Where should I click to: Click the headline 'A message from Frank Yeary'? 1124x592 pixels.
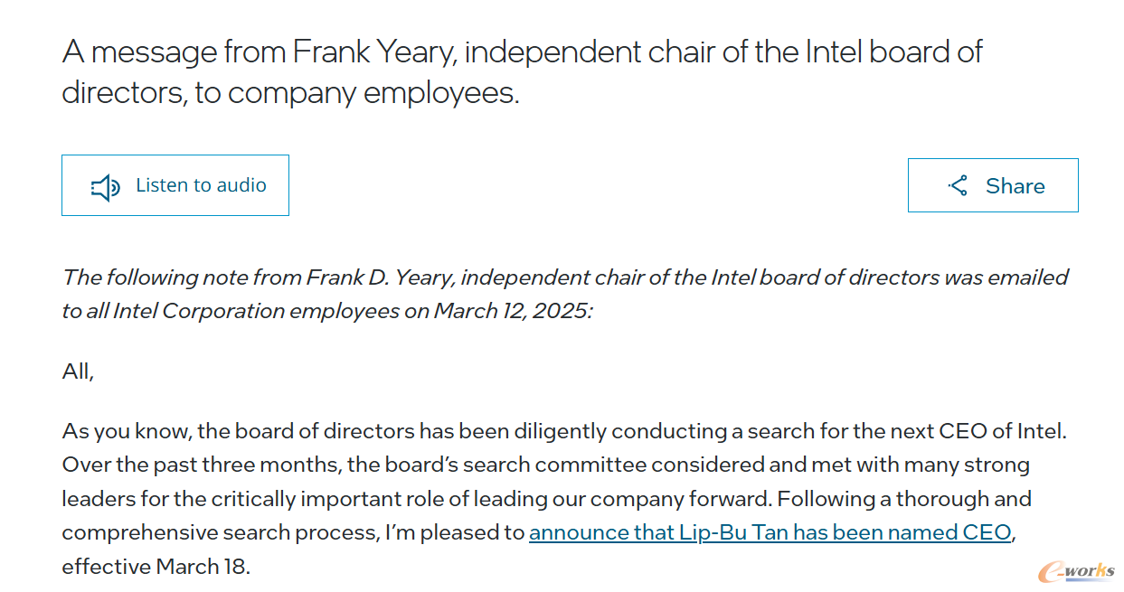260,52
